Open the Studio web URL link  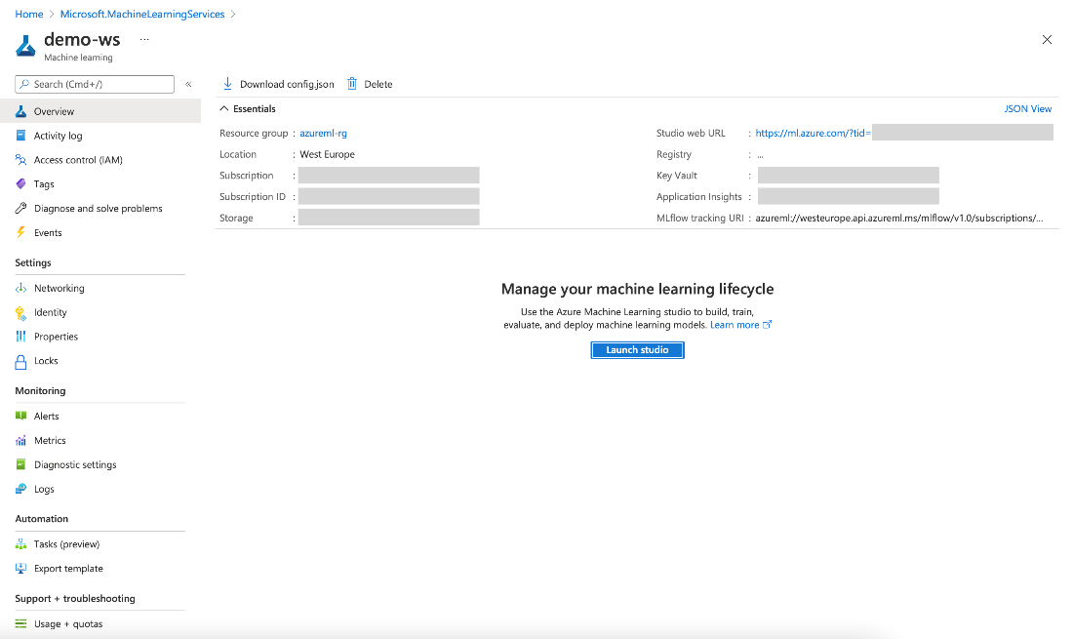[x=813, y=134]
